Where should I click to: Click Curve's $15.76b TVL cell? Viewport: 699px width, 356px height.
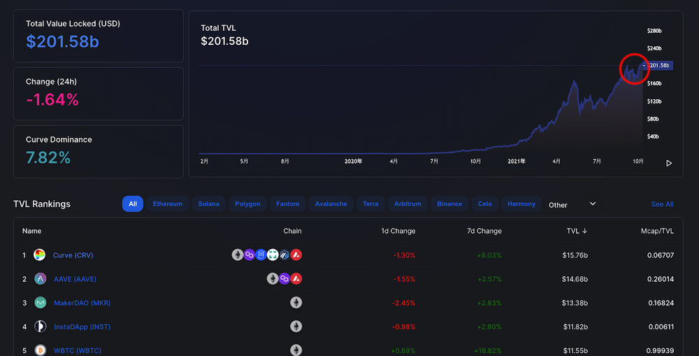click(x=575, y=255)
